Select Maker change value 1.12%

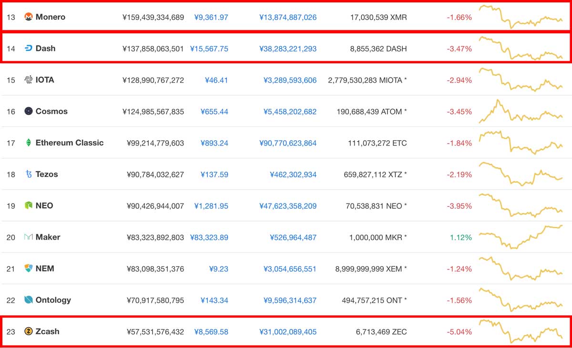click(x=460, y=237)
